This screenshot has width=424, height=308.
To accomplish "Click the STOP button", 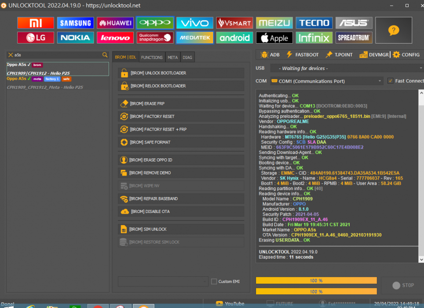I will point(403,285).
